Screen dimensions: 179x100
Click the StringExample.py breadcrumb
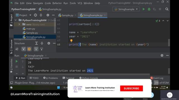click(x=50, y=9)
